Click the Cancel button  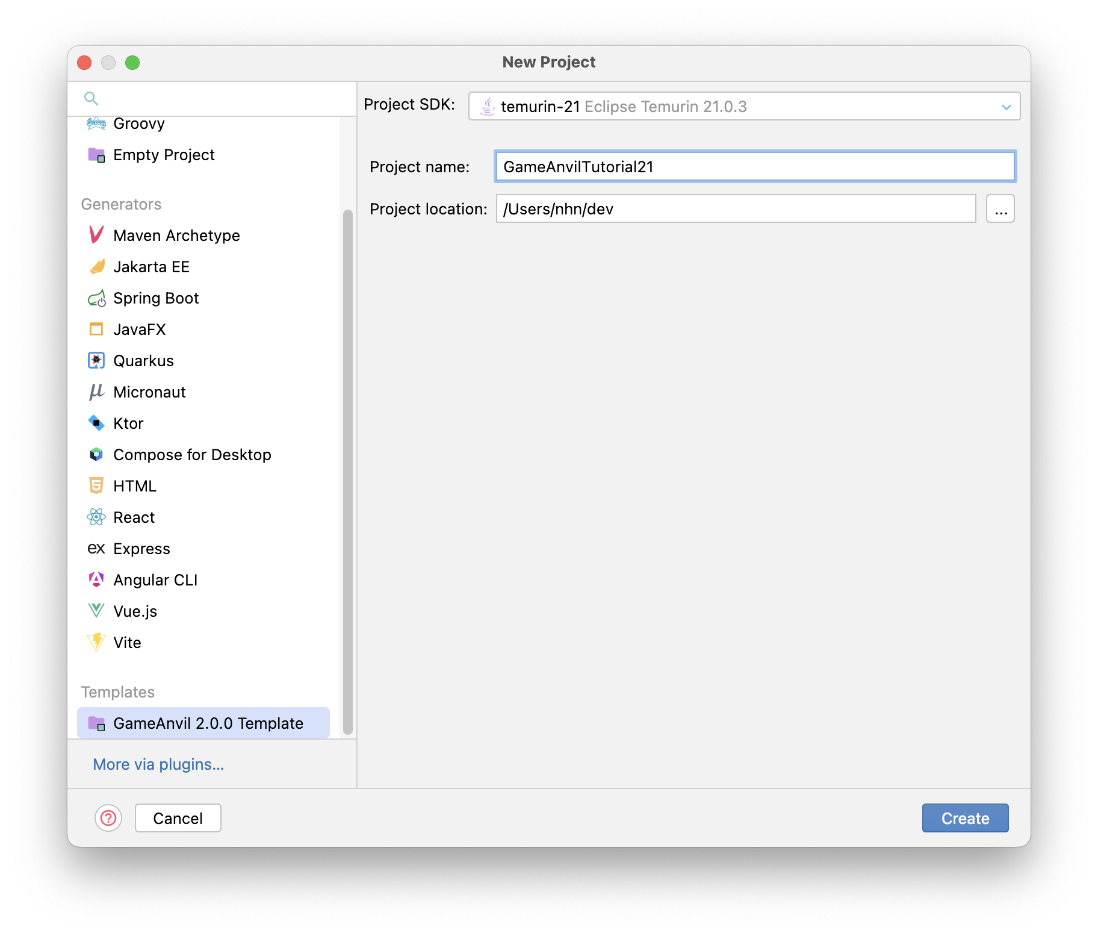(178, 818)
